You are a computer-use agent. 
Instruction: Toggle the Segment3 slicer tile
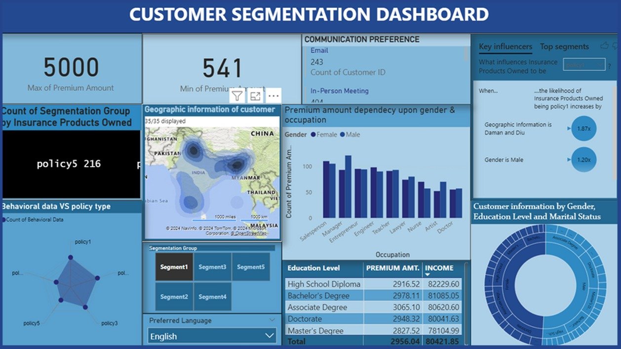(212, 267)
